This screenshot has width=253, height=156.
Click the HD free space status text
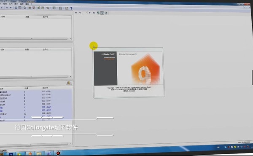click(244, 142)
